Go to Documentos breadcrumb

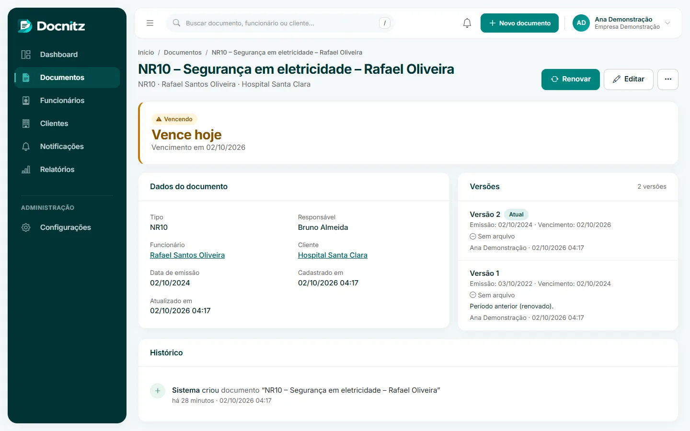coord(183,53)
